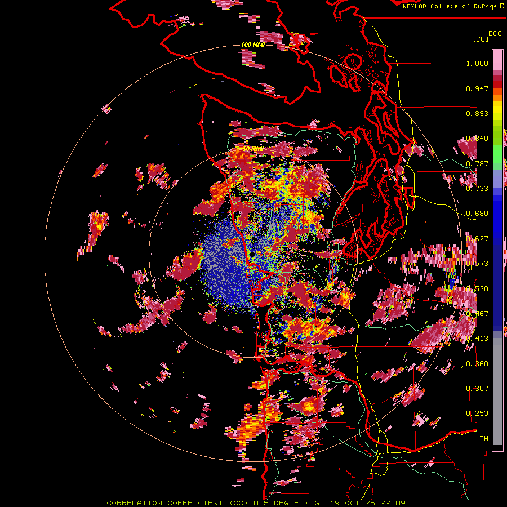The image size is (507, 507).
Task: Pick the light pink top color bar segment
Action: (x=497, y=60)
